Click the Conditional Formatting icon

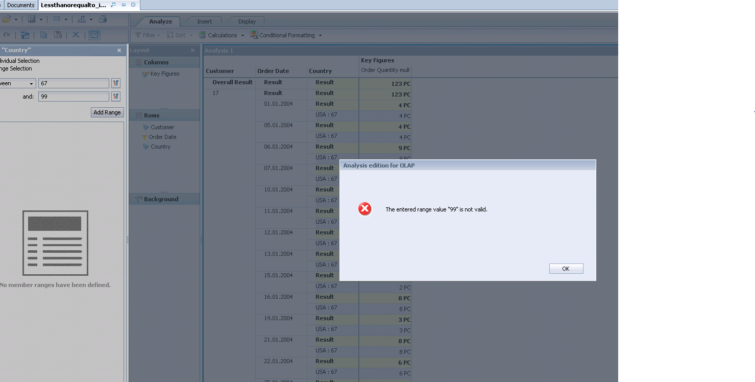pos(254,35)
